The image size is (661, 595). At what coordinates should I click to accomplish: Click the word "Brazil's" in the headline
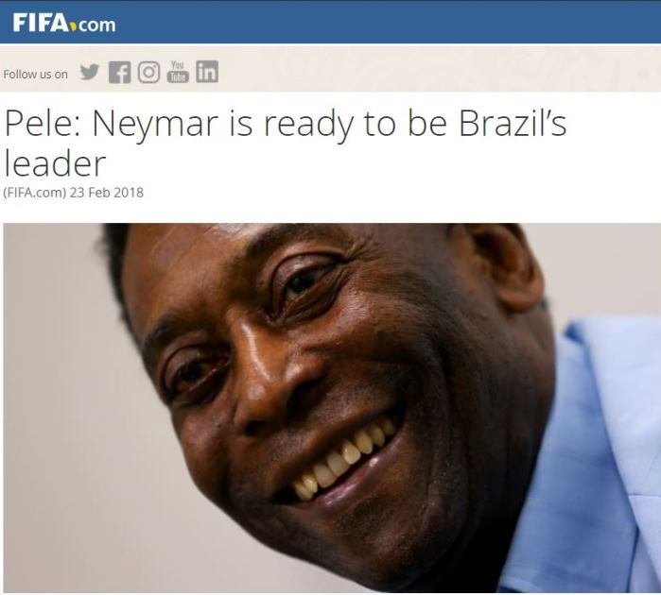click(513, 124)
